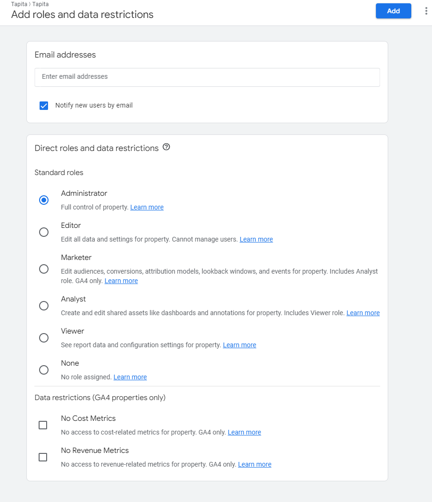Select the None role radio button
Image resolution: width=432 pixels, height=502 pixels.
point(44,370)
